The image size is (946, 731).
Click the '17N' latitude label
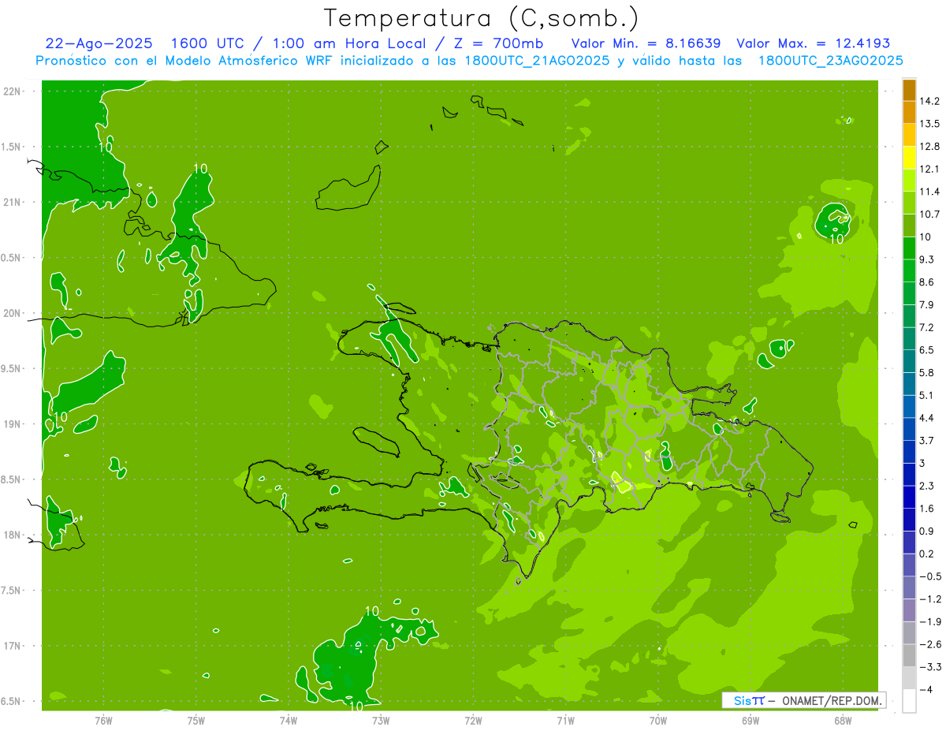12,646
